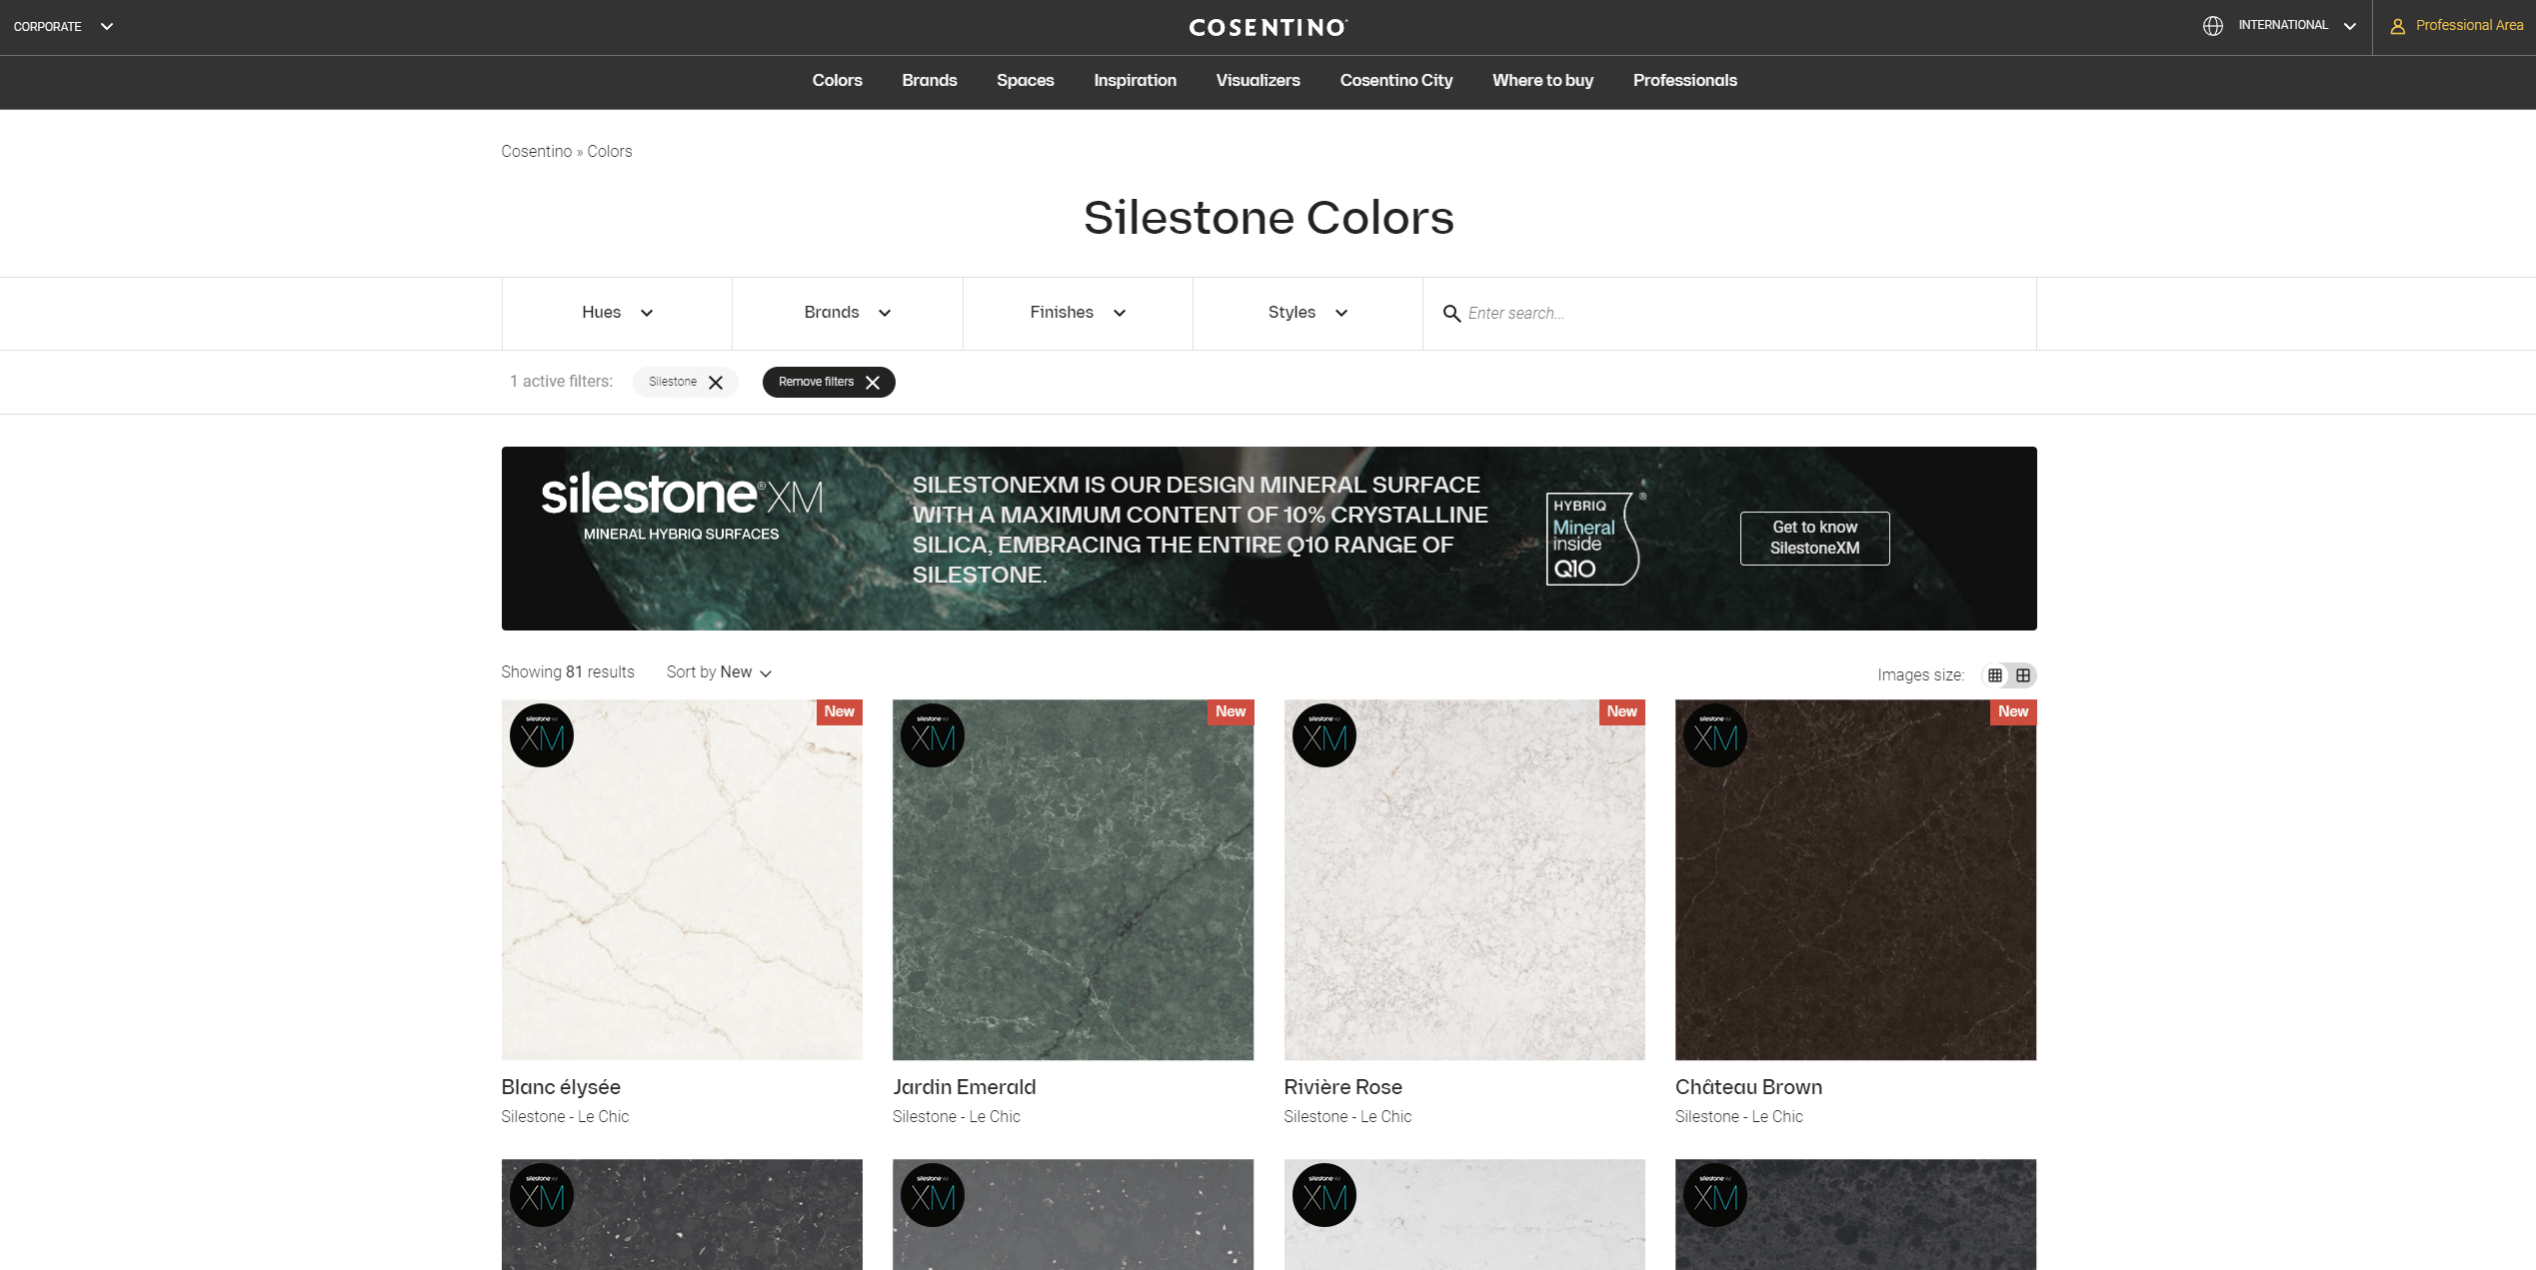Click the XM badge on Jardin Emerald

pos(933,736)
